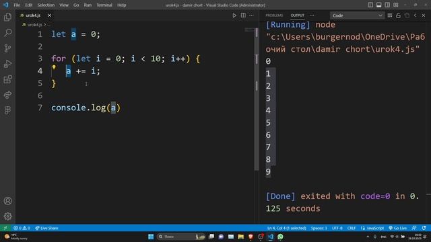
Task: Open the status bar feedback icon
Action: (414, 228)
